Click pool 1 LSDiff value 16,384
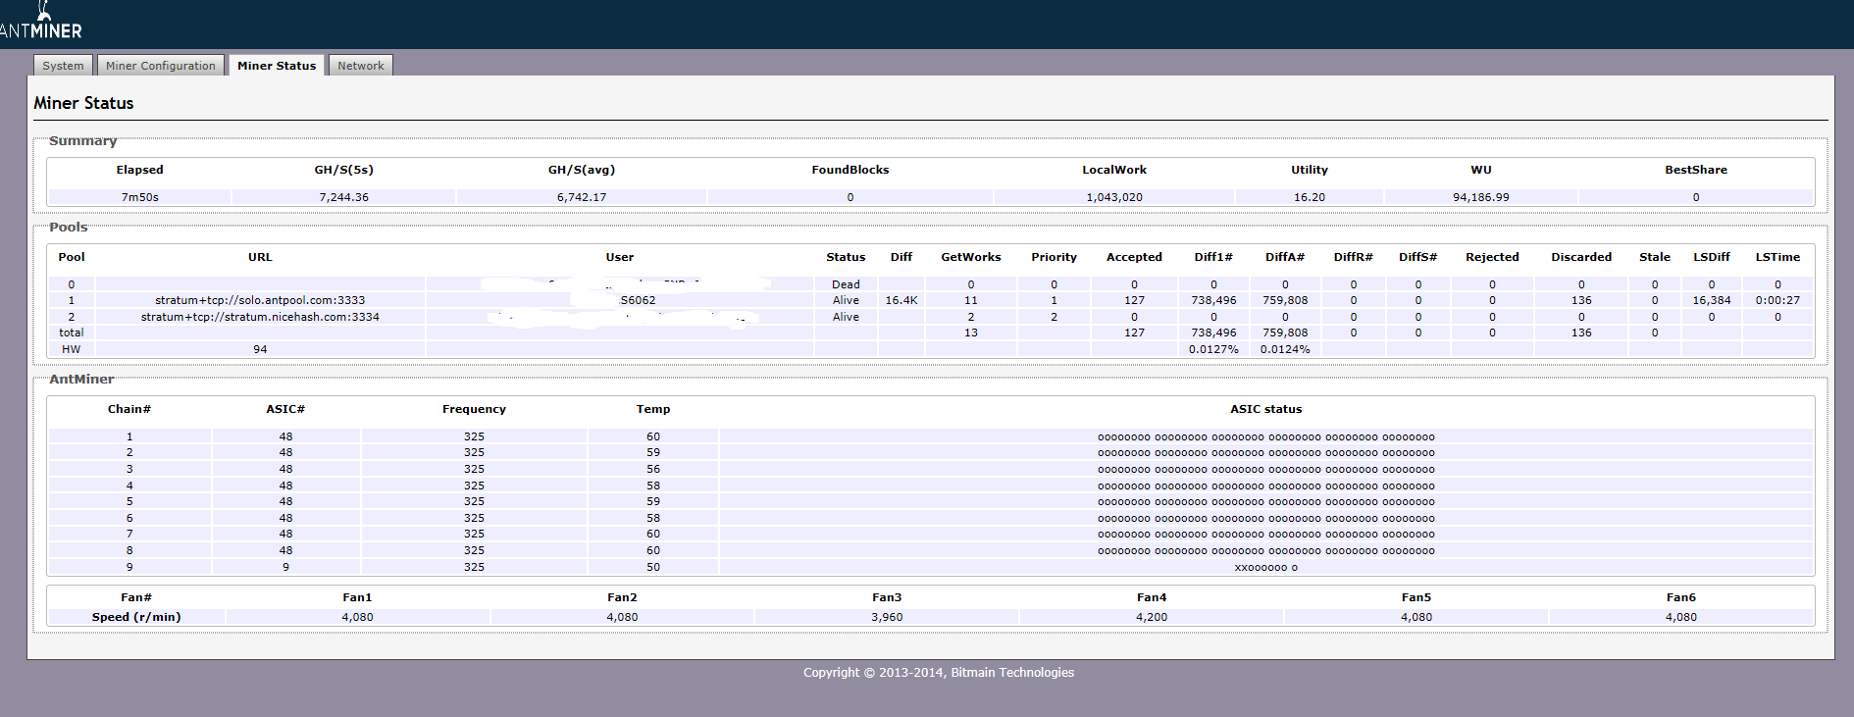This screenshot has height=717, width=1854. (x=1712, y=300)
